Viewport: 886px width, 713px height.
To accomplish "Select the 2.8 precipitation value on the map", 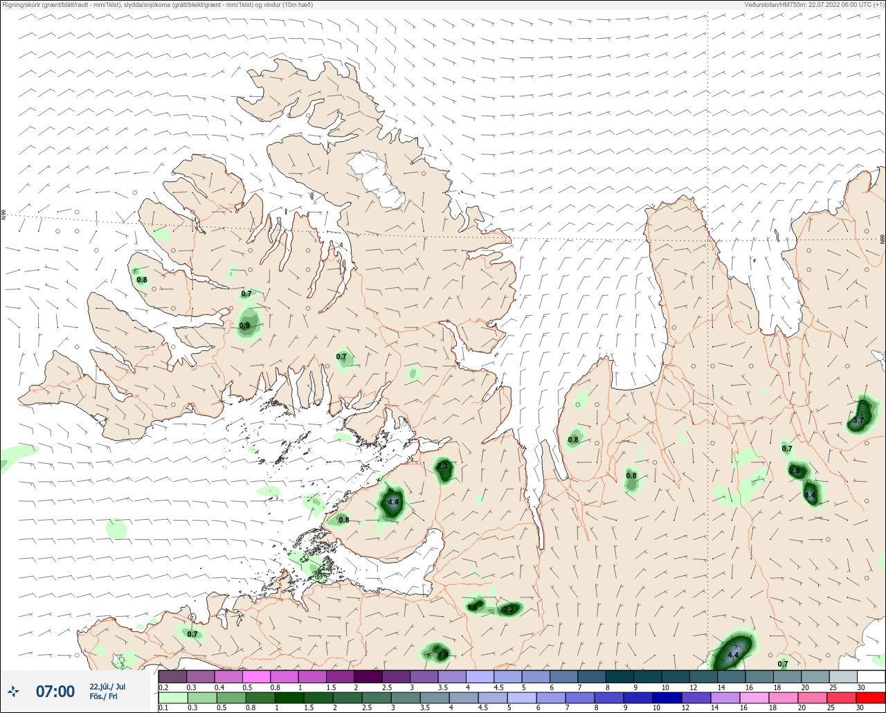I will point(795,471).
